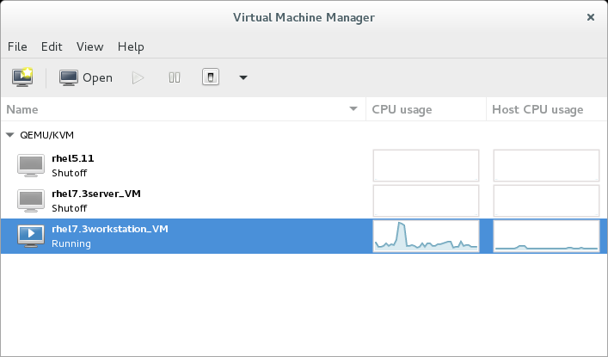Open the selected virtual machine console
This screenshot has height=357, width=608.
(x=86, y=77)
